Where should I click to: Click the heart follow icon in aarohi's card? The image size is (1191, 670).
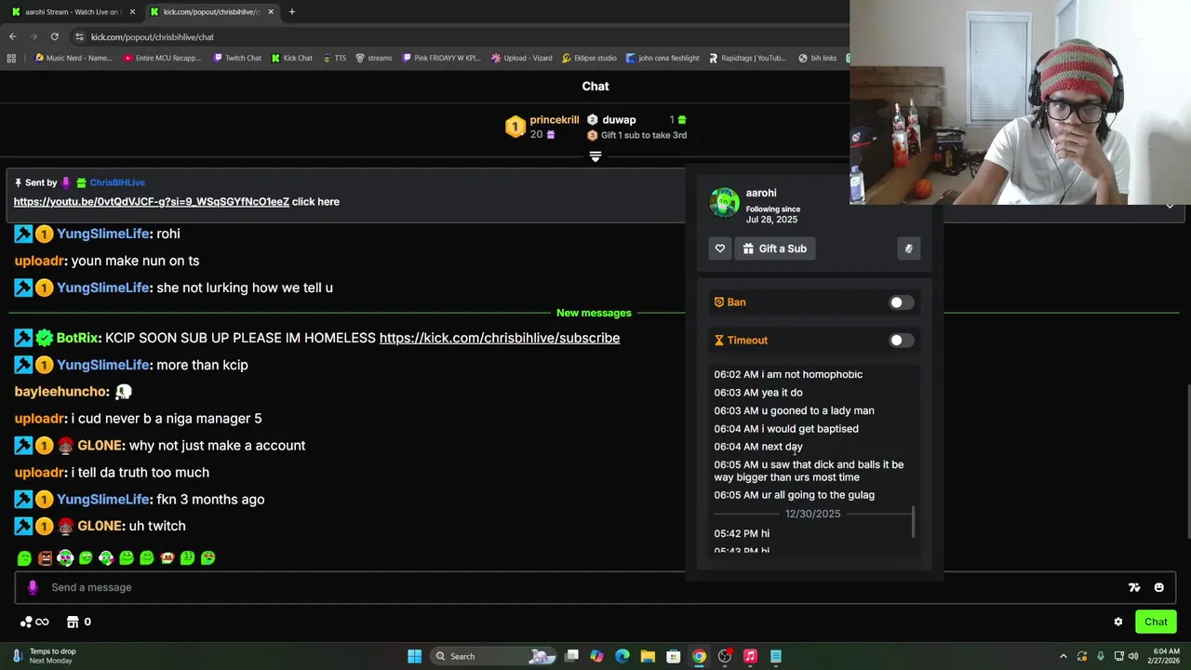click(719, 248)
